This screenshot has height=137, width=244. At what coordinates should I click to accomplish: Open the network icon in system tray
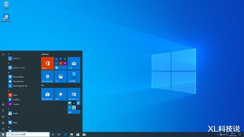[221, 134]
